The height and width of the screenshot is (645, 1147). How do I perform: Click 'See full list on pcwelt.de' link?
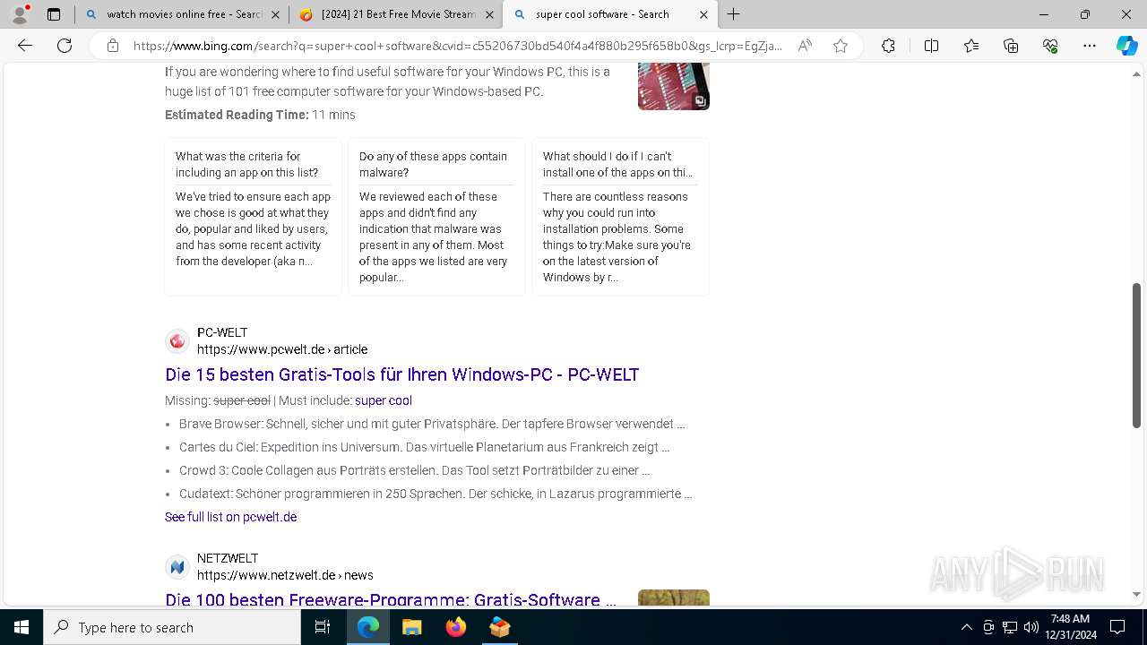coord(230,517)
